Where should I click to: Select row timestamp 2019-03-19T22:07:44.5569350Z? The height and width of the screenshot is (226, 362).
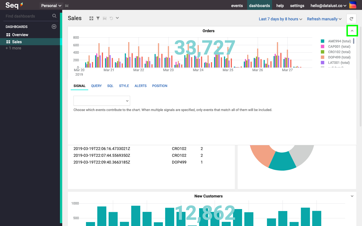[102, 155]
